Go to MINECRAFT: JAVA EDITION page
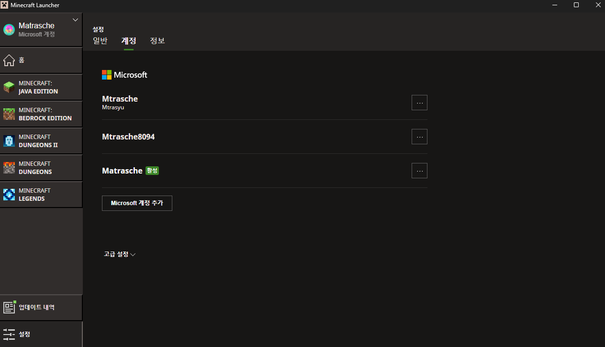This screenshot has width=605, height=347. click(x=41, y=87)
